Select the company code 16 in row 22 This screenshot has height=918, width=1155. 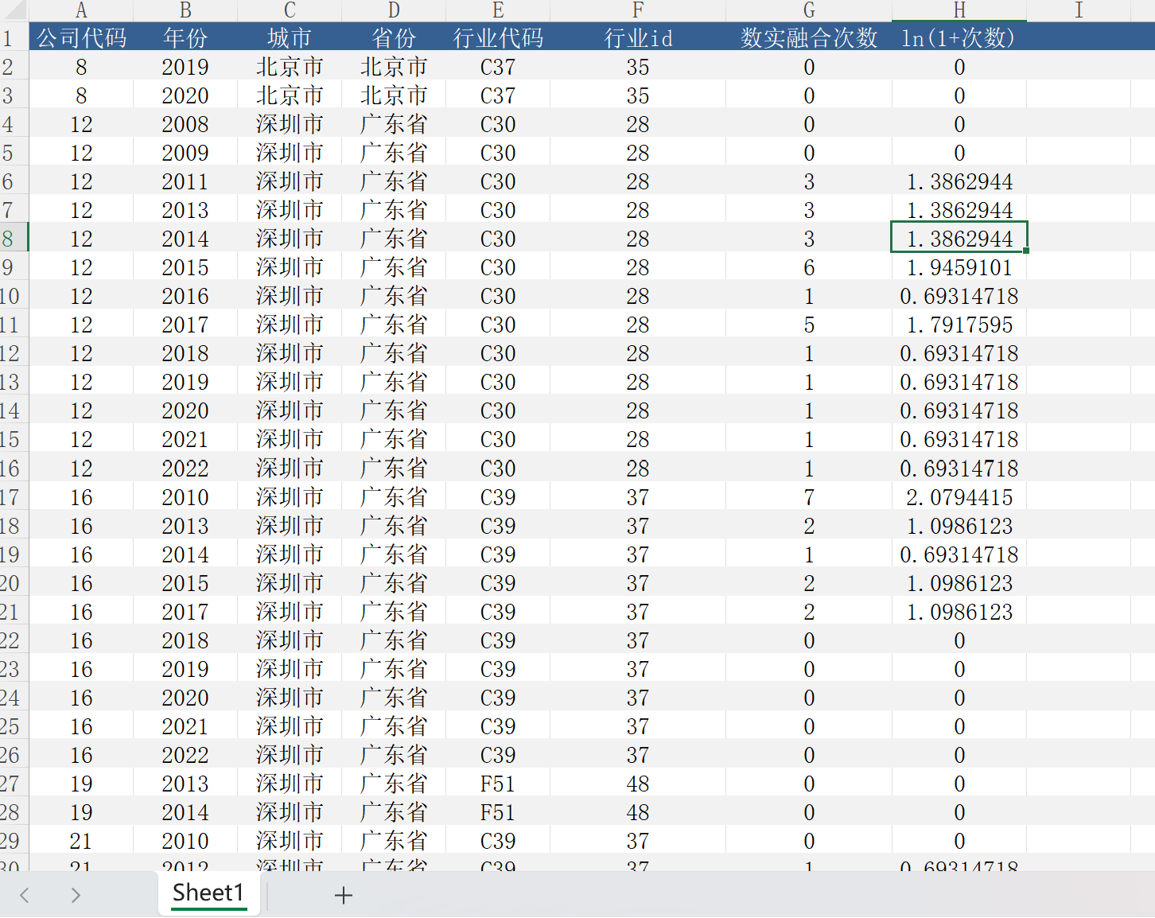pos(81,640)
